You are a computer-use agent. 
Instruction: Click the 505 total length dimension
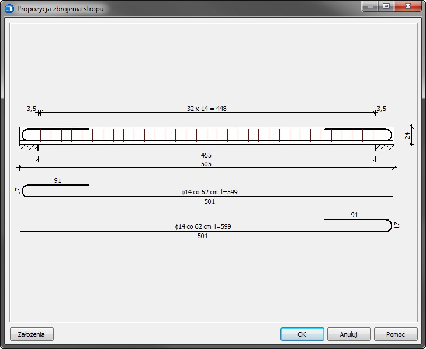(x=206, y=165)
